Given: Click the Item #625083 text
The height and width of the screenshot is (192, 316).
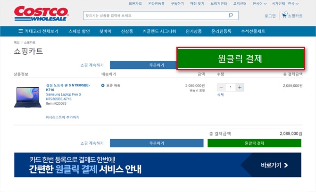Looking at the screenshot, I should [x=56, y=103].
